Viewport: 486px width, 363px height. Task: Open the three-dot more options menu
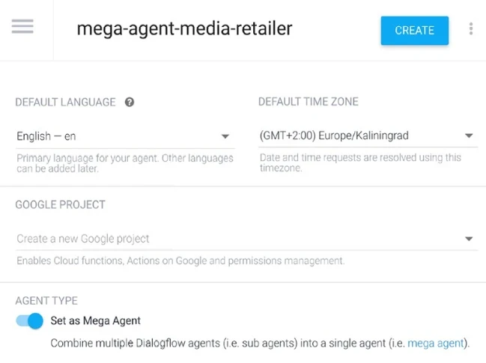coord(471,28)
